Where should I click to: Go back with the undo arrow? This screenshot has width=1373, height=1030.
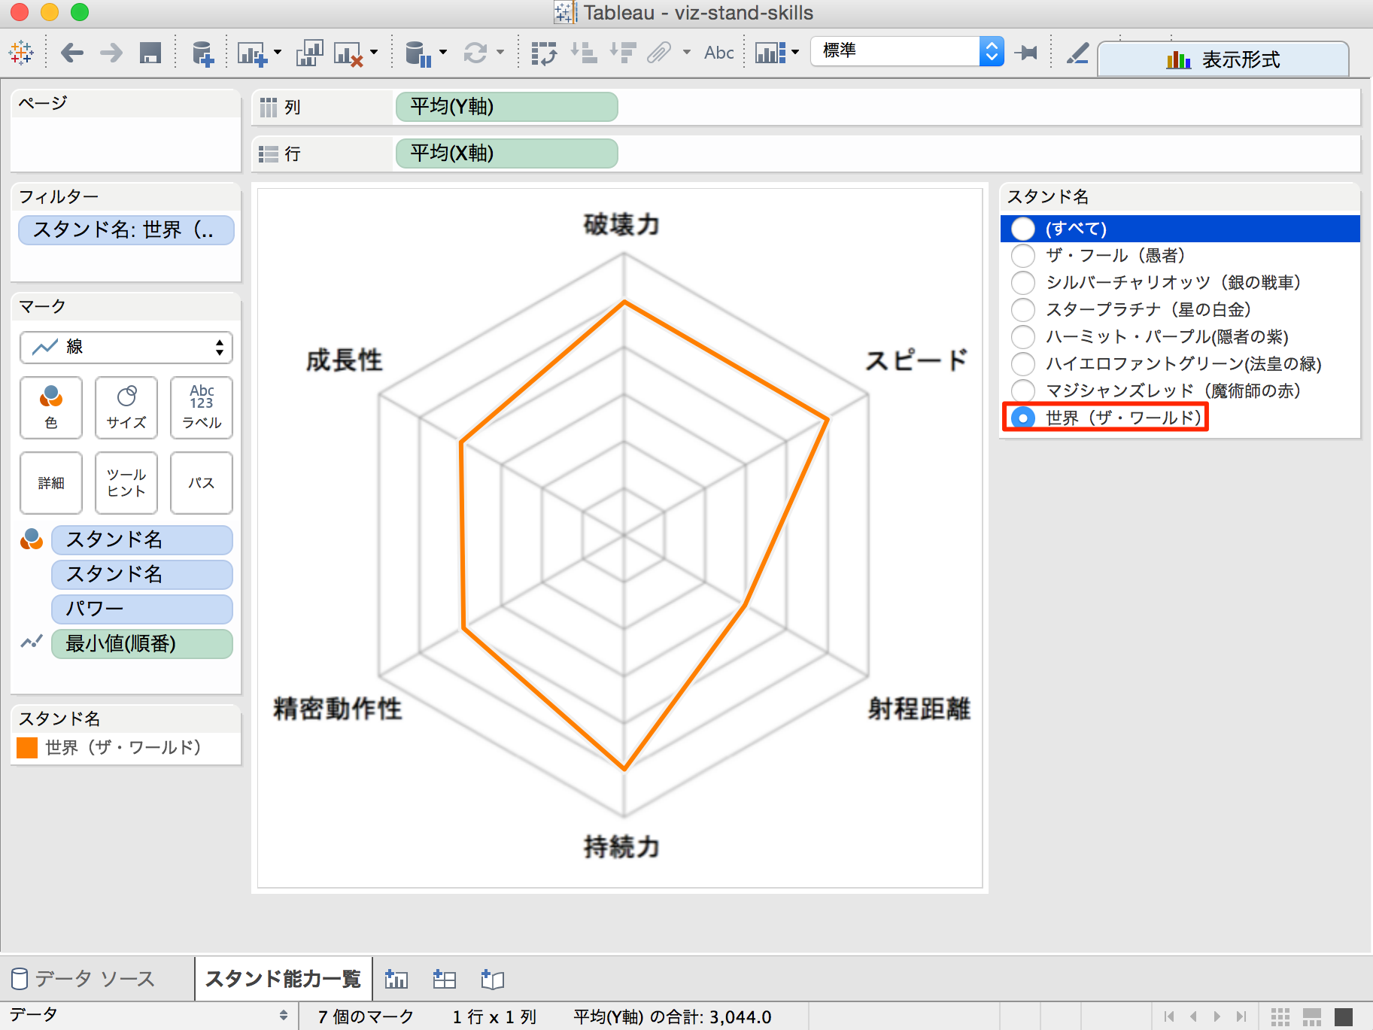71,53
